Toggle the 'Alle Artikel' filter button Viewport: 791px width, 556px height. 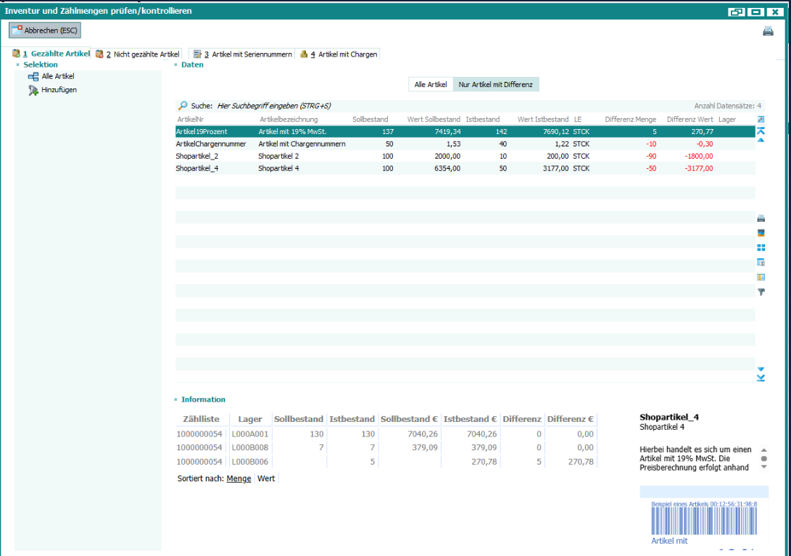431,85
